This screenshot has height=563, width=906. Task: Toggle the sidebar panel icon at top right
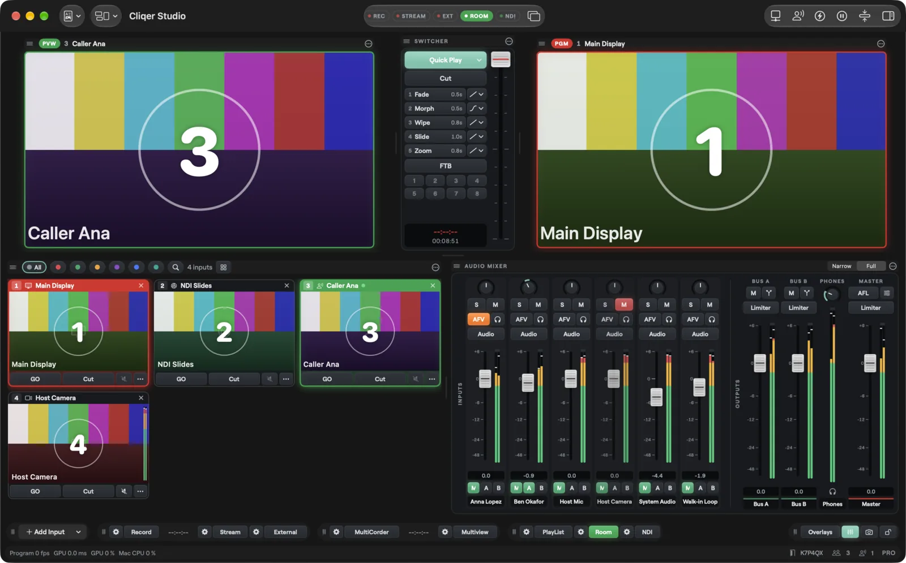888,16
